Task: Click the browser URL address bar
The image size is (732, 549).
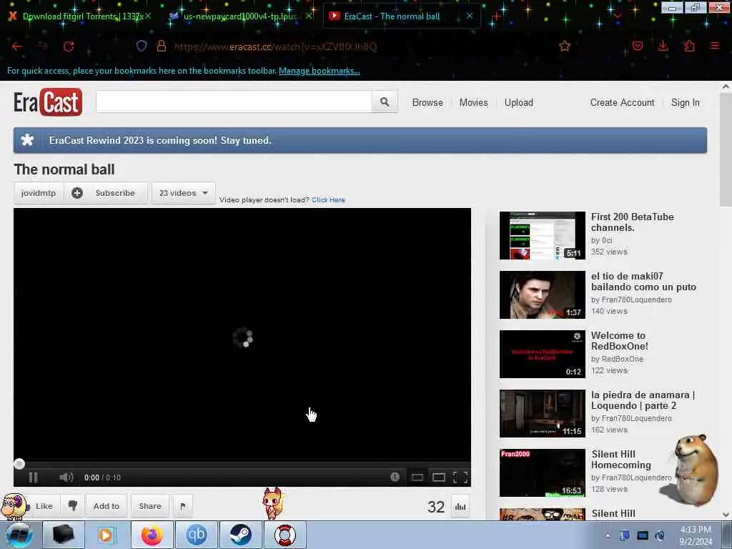Action: (x=355, y=46)
